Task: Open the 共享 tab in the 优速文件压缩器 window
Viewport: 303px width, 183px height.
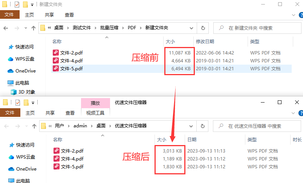Action: click(50, 113)
